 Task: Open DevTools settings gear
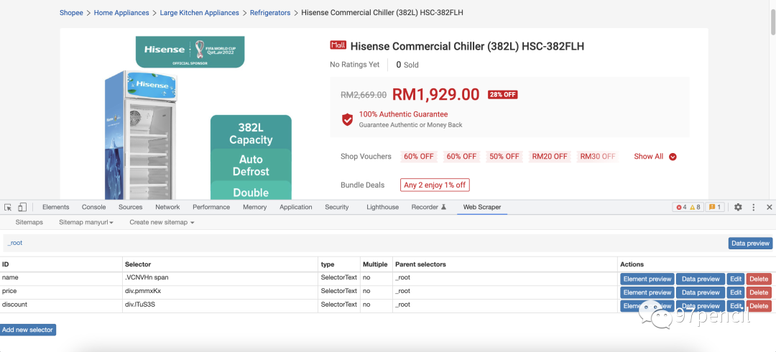[x=738, y=207]
